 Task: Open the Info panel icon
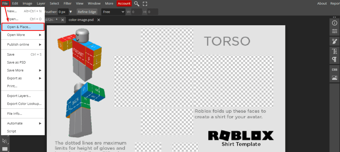click(334, 23)
